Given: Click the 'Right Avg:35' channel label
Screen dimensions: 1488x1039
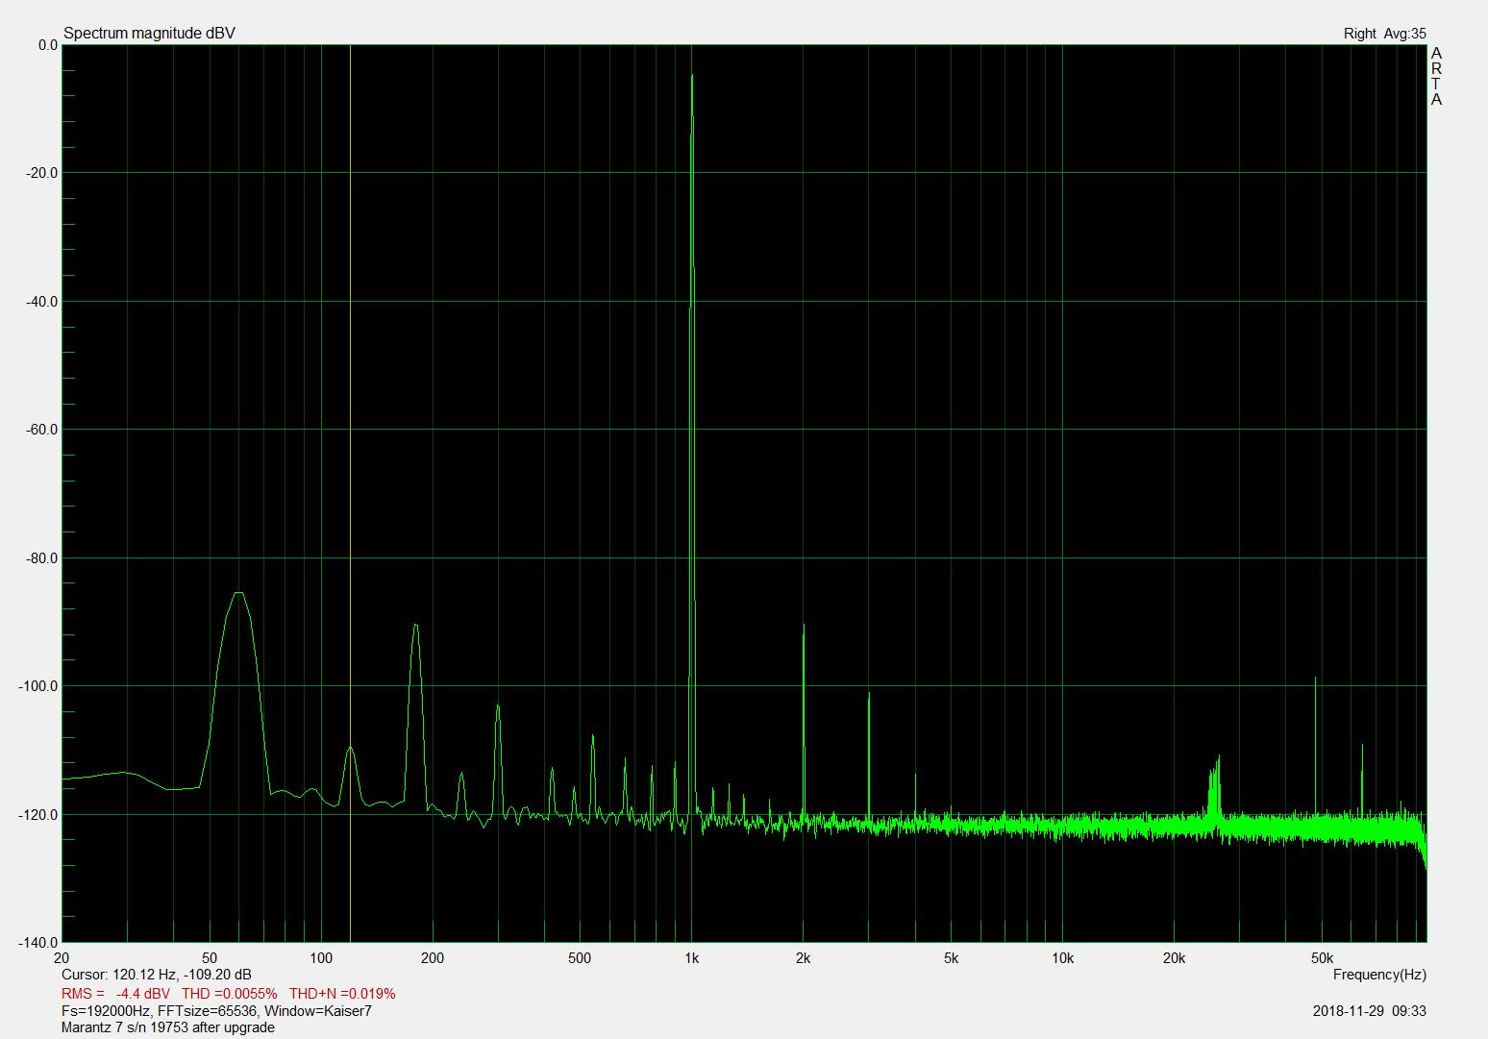Looking at the screenshot, I should point(1384,34).
